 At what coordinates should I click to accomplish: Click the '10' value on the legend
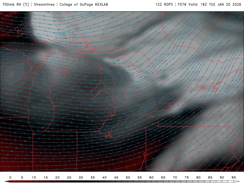pos(34,178)
